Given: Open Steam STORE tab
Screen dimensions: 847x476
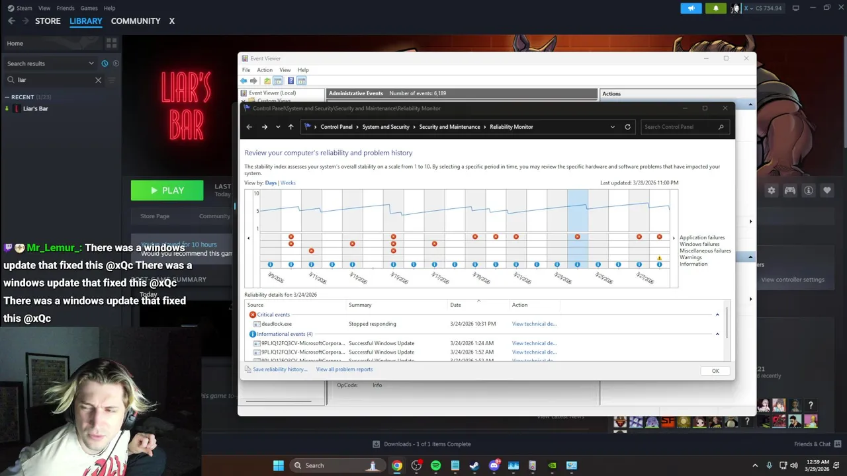Looking at the screenshot, I should pyautogui.click(x=48, y=21).
